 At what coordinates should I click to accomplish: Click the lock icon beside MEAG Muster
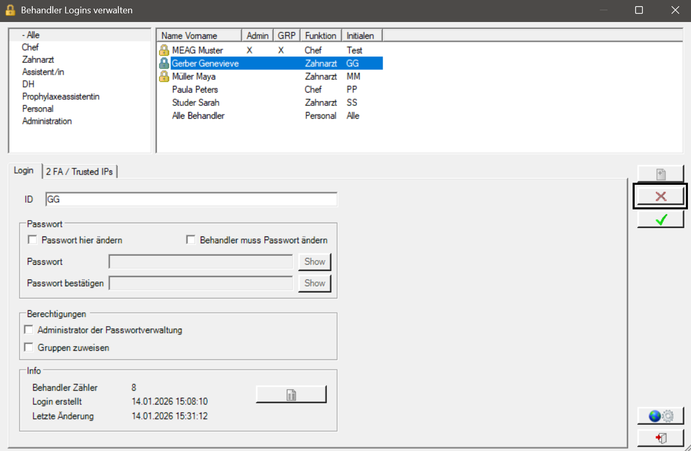tap(164, 50)
